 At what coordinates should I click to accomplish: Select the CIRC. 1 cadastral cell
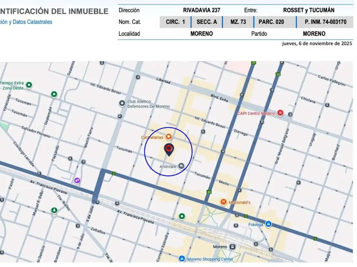pyautogui.click(x=175, y=22)
